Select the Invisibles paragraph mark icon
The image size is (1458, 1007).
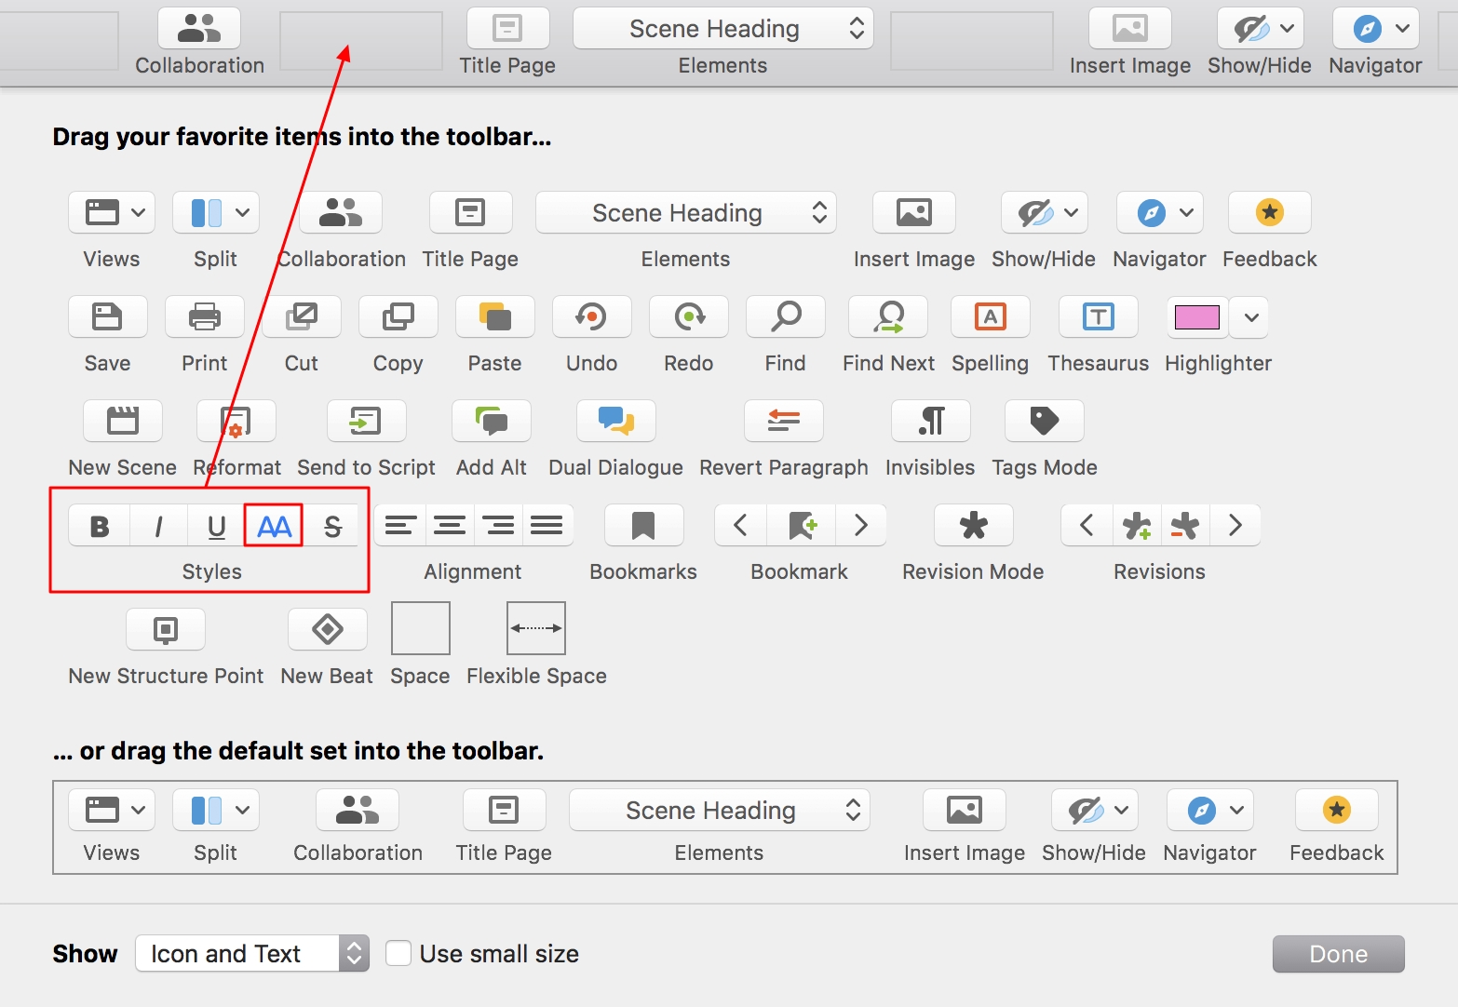click(x=930, y=422)
